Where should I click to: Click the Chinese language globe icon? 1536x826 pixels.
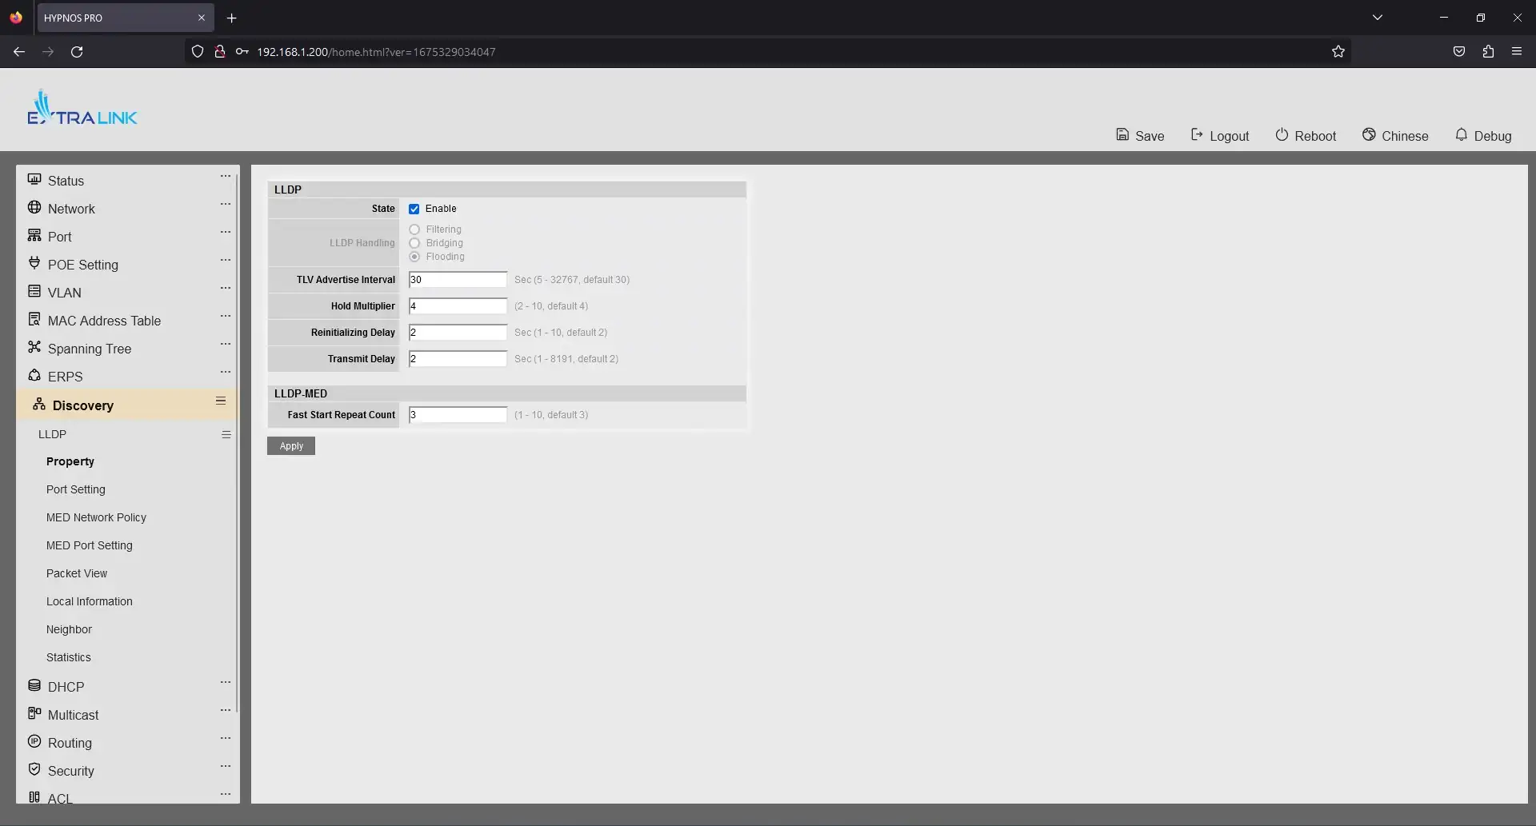point(1369,134)
